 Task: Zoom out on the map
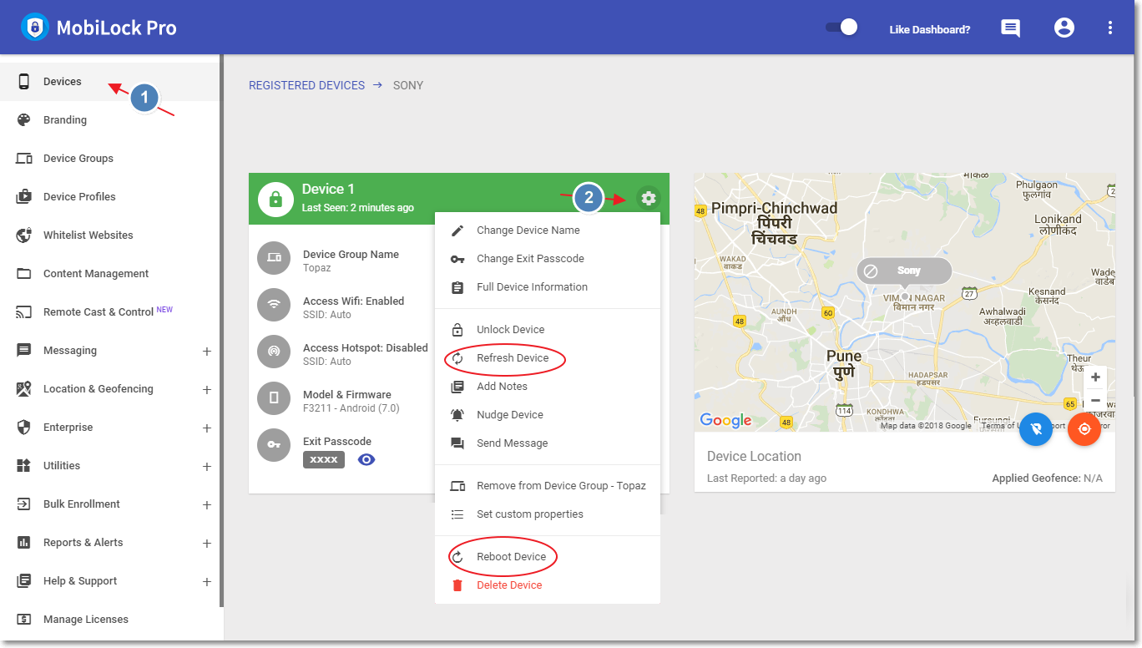pyautogui.click(x=1095, y=400)
